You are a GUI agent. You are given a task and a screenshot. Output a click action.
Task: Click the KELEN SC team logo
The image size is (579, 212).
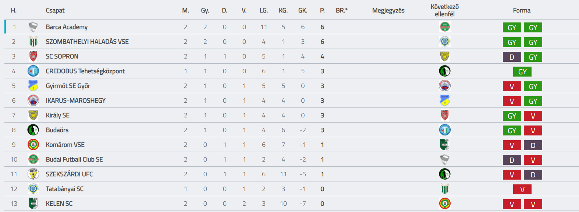coord(33,204)
